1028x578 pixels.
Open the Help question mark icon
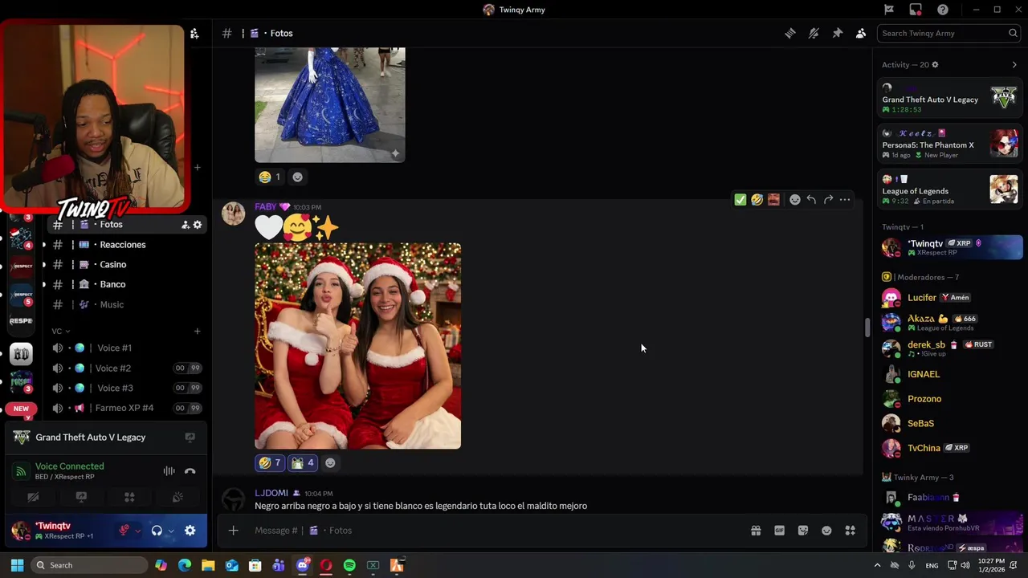943,10
